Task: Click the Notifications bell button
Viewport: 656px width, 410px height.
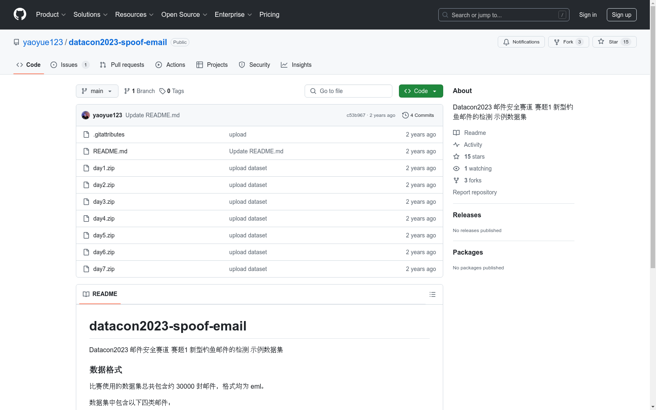Action: 521,42
